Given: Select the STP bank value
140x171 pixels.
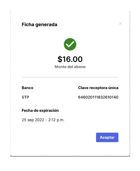Looking at the screenshot, I should coord(25,97).
